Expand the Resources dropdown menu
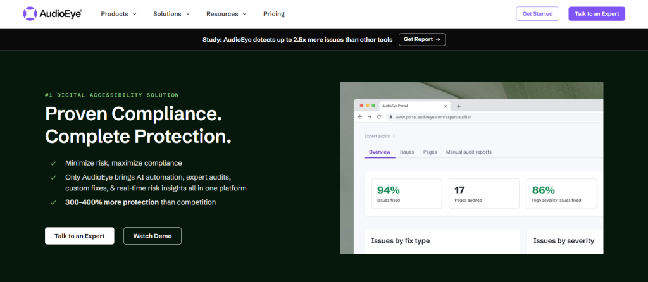The width and height of the screenshot is (648, 282). coord(227,14)
